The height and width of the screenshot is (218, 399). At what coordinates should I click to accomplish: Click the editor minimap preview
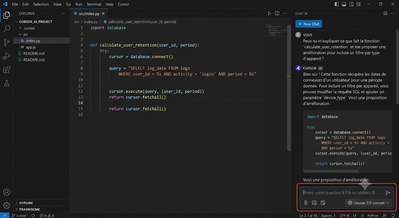tap(277, 31)
